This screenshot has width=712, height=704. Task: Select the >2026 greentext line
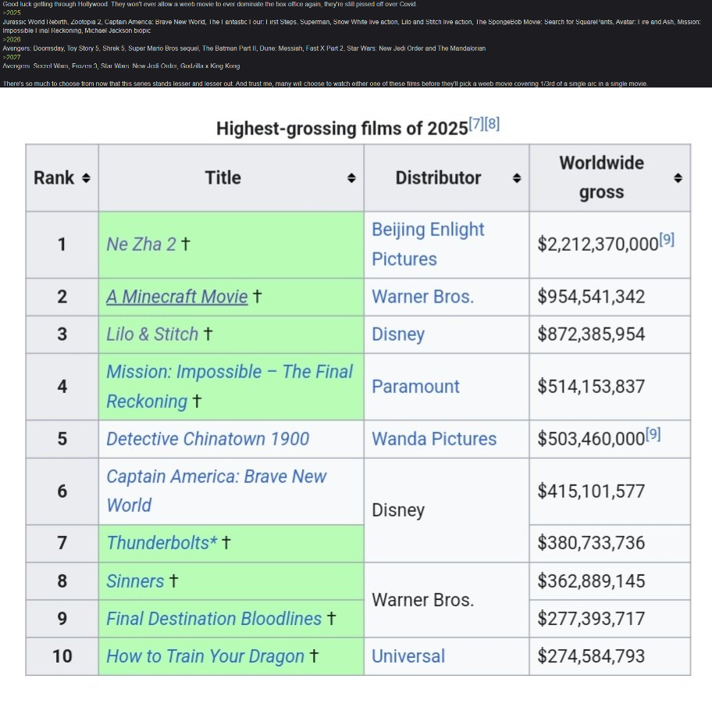coord(12,40)
